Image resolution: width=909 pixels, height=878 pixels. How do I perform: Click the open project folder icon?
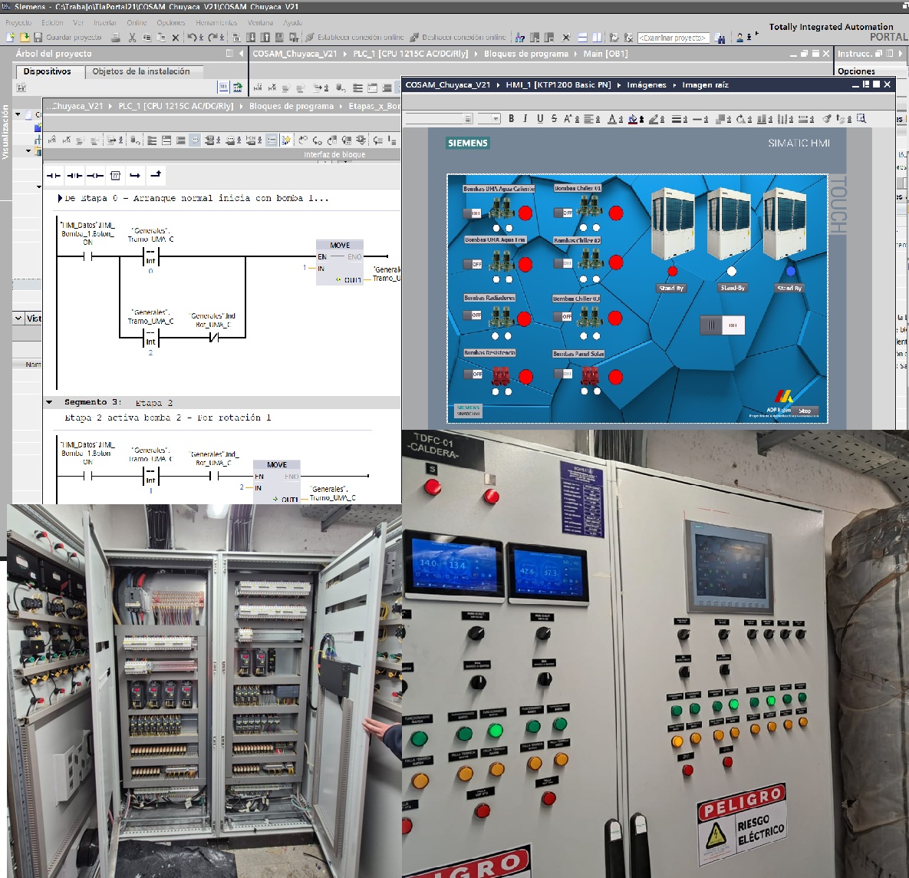pyautogui.click(x=25, y=38)
